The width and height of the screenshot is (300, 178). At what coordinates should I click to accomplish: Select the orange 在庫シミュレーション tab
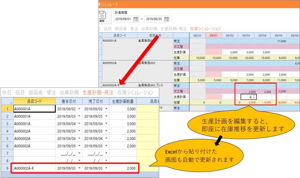click(x=205, y=29)
